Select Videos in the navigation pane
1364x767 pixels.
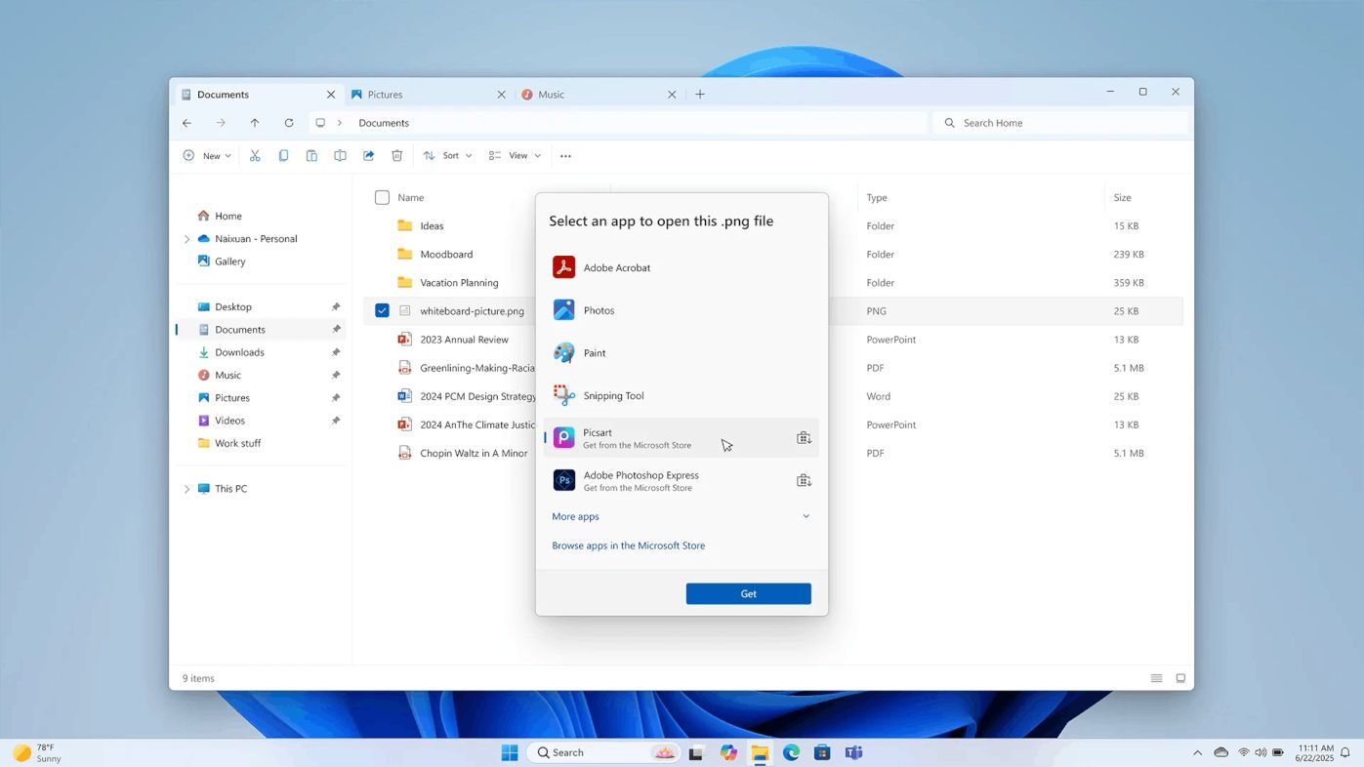click(261, 421)
